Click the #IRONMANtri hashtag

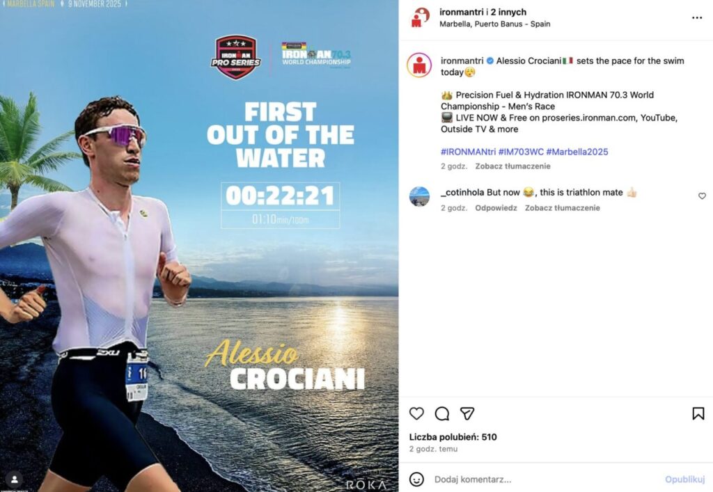point(468,152)
